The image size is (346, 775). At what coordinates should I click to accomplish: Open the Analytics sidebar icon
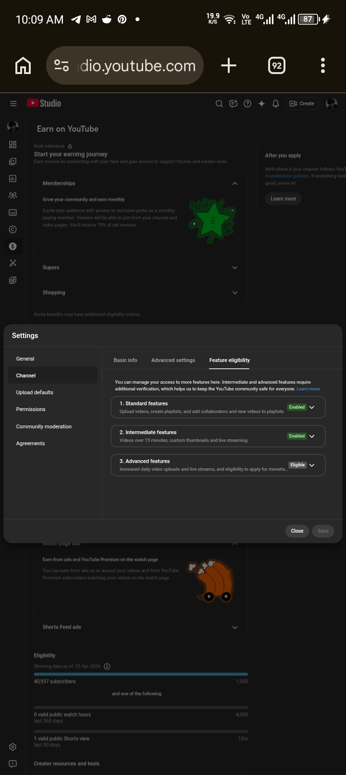point(13,178)
